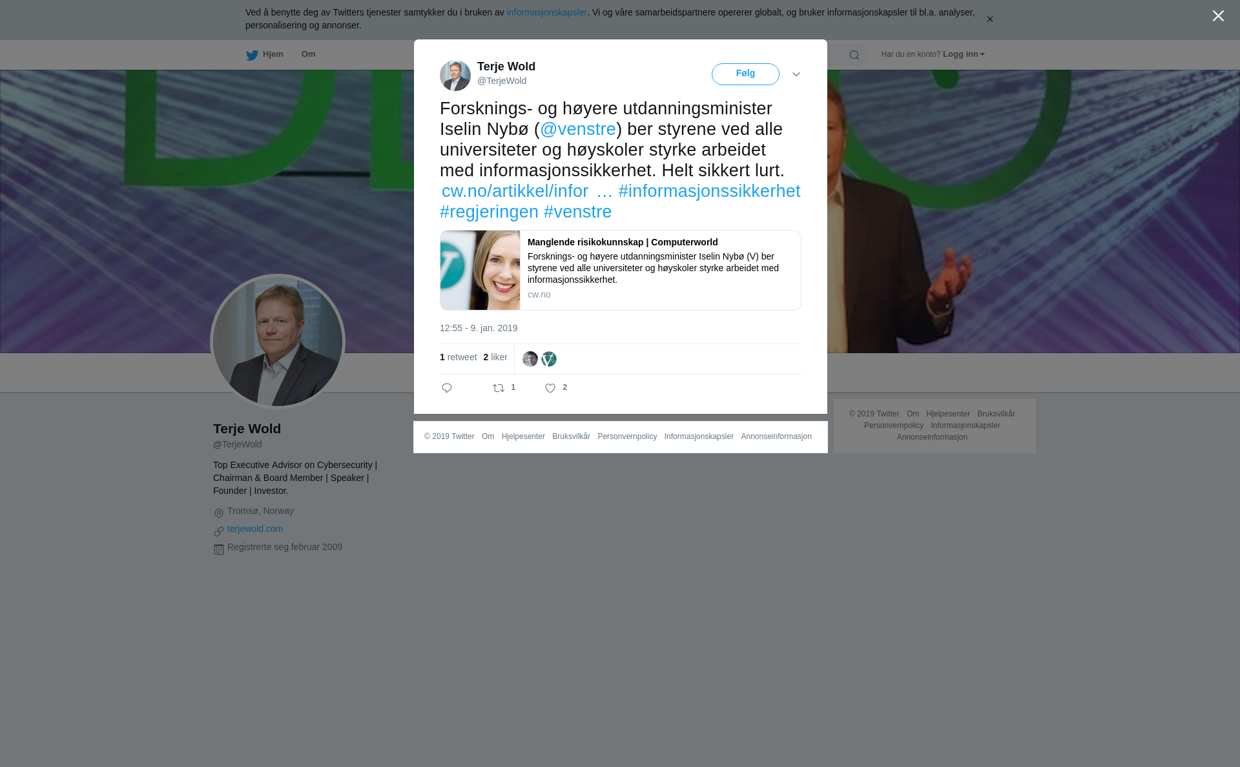
Task: Open the Logg inn dropdown
Action: [964, 54]
